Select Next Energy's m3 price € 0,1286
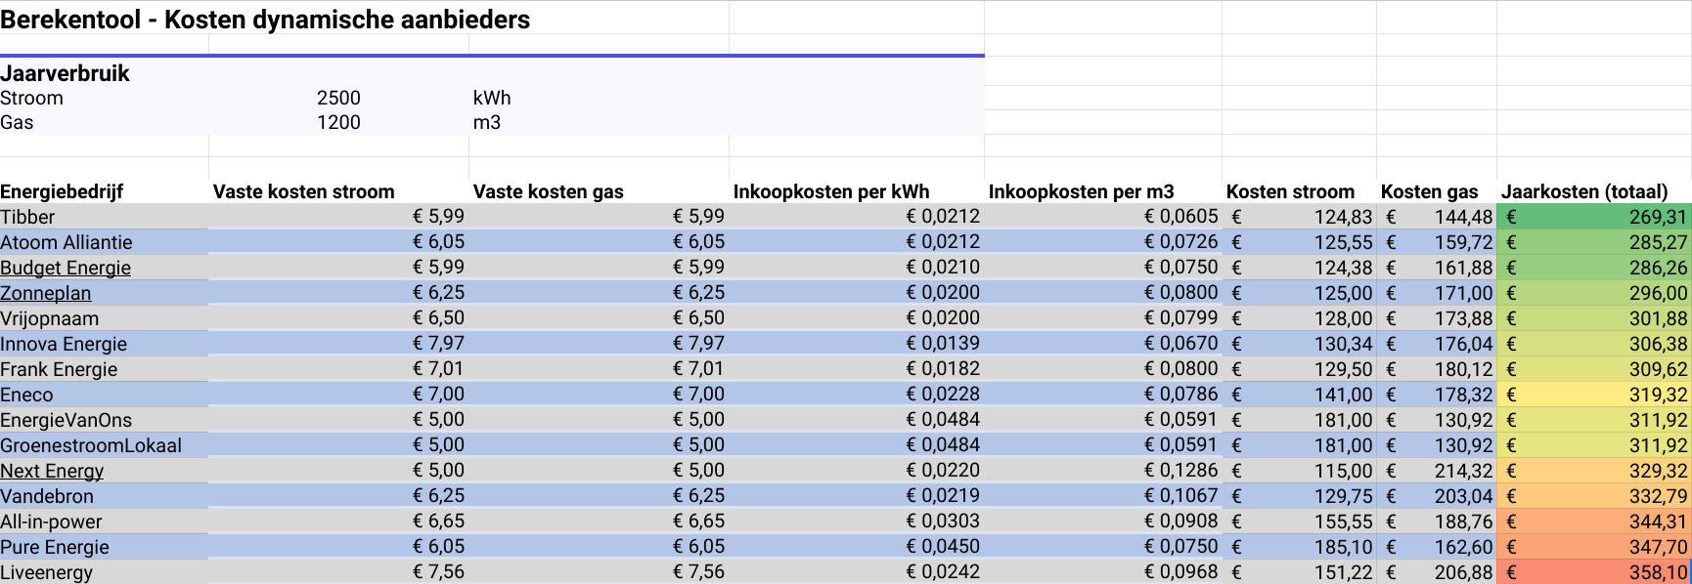Viewport: 1692px width, 584px height. [1181, 470]
